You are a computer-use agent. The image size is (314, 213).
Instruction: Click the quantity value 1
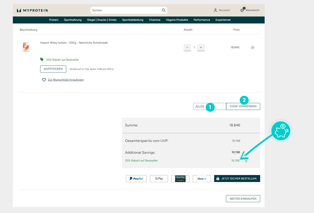click(x=194, y=47)
